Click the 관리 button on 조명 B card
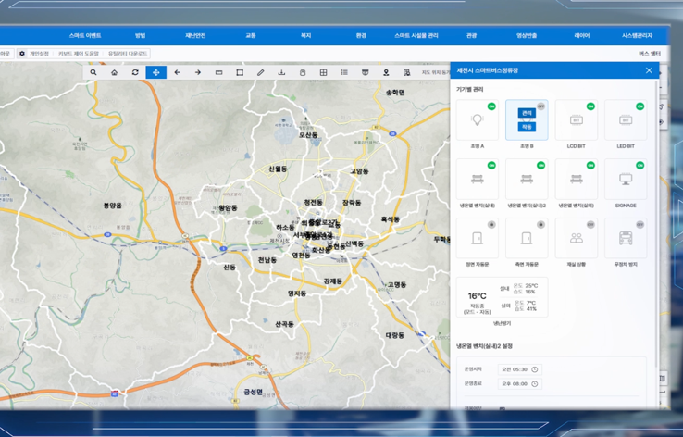The width and height of the screenshot is (683, 437). [x=527, y=113]
